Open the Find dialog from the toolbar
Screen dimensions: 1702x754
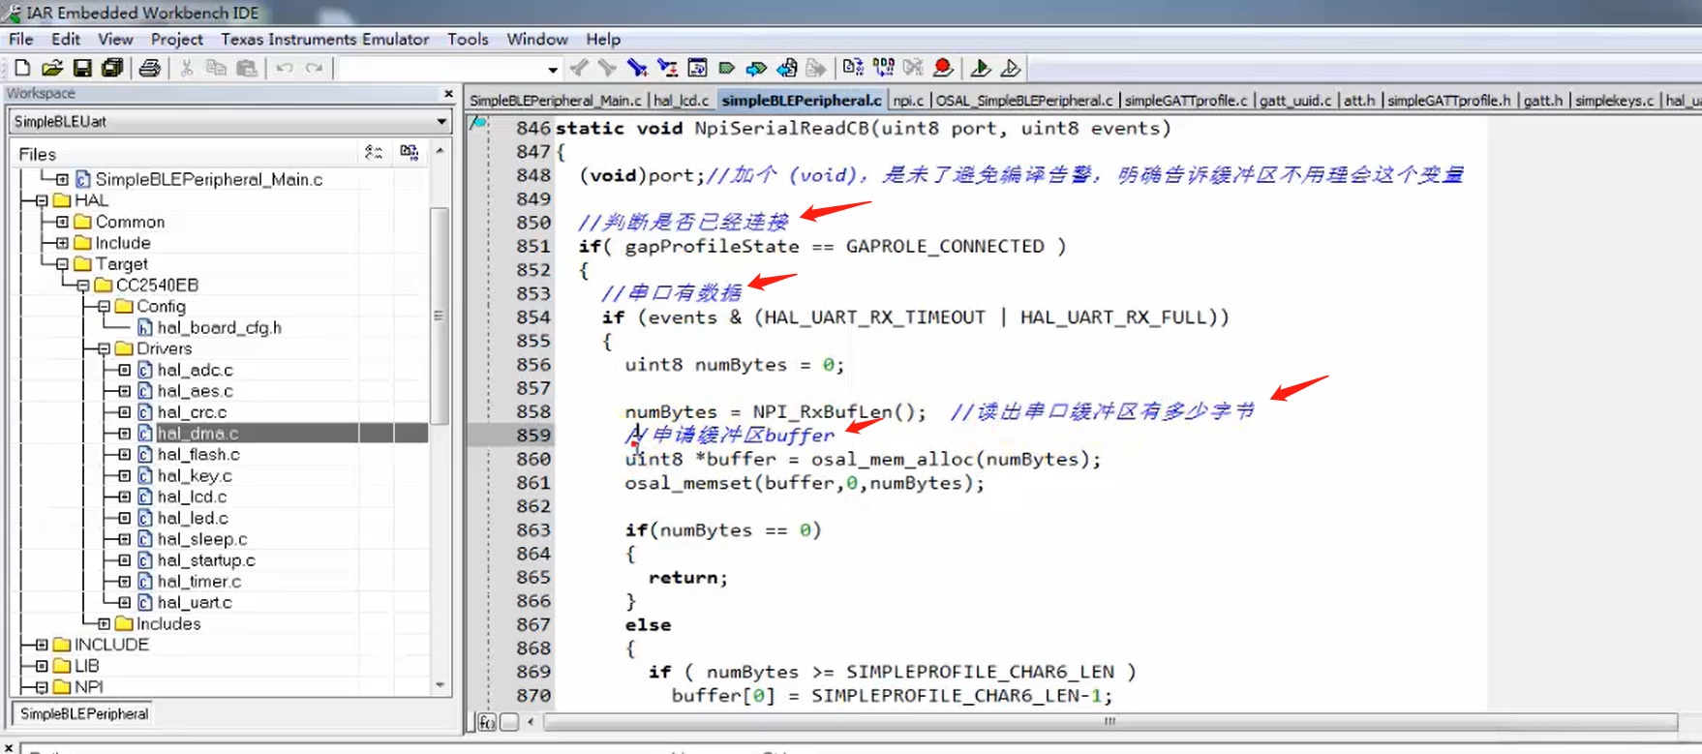coord(637,68)
